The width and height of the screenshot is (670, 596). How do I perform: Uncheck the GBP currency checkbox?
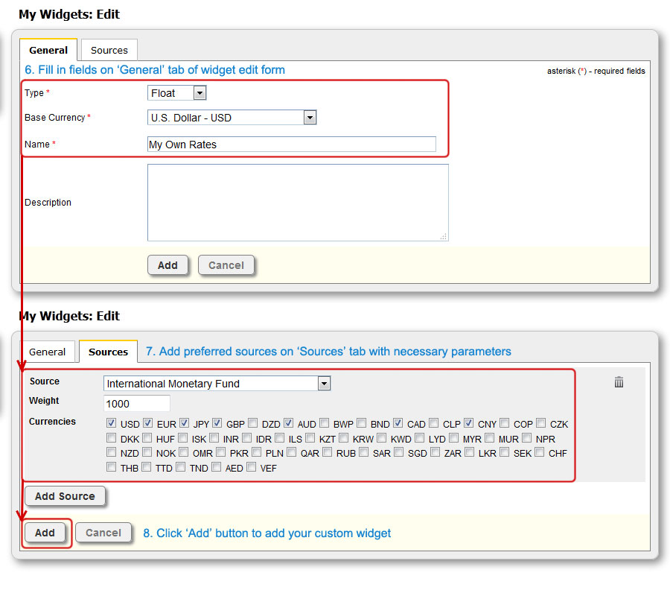[x=217, y=423]
